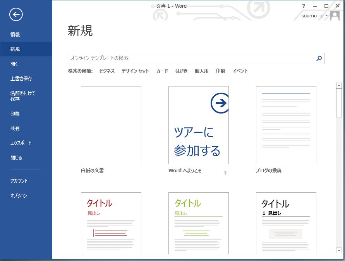The height and width of the screenshot is (261, 345).
Task: Click the デザイン セット search suggestion
Action: 135,71
